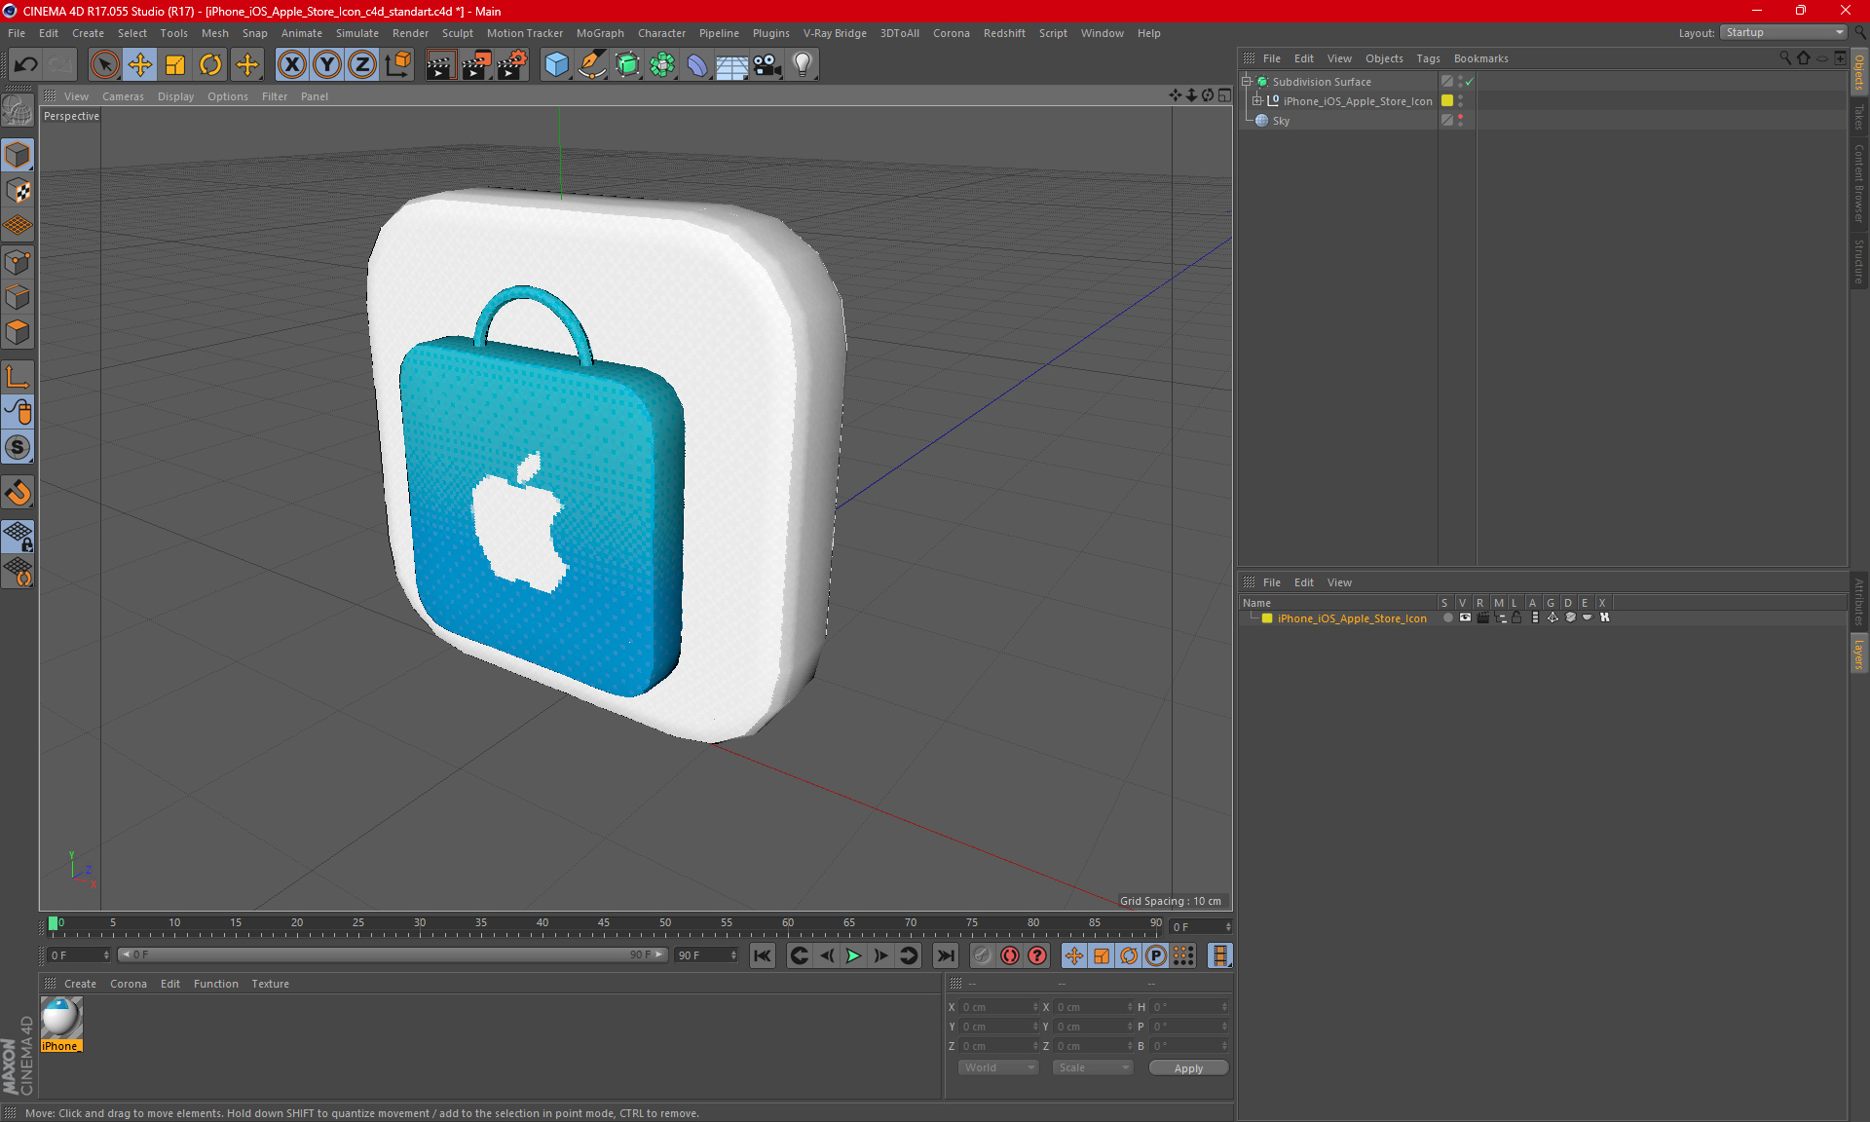Open the Scale mode dropdown

tap(1093, 1067)
